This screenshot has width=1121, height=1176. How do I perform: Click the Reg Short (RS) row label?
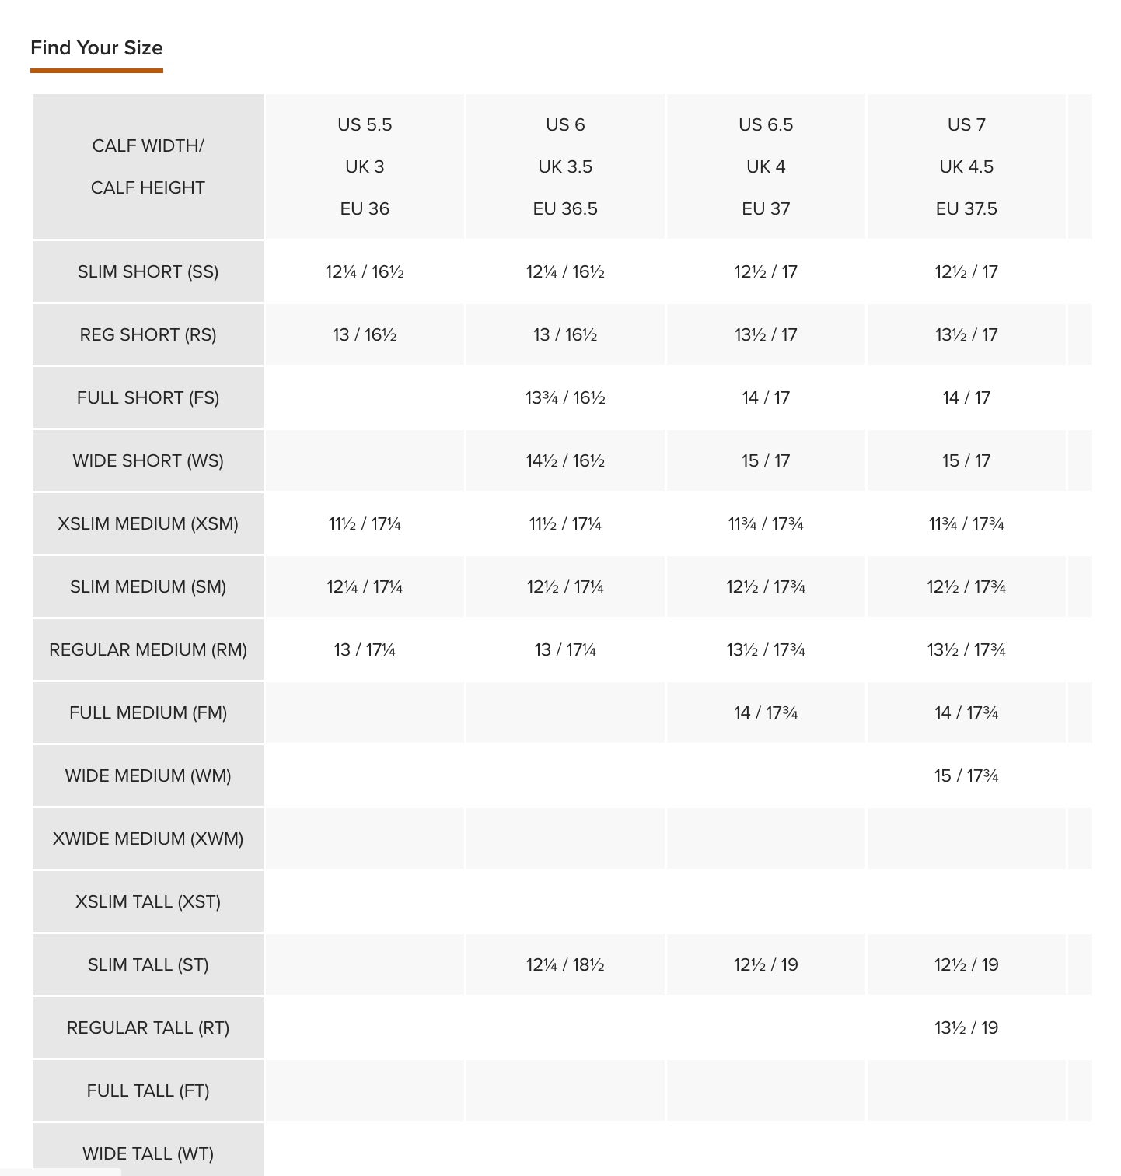point(148,334)
